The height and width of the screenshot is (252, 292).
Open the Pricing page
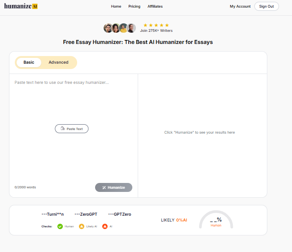(x=134, y=6)
